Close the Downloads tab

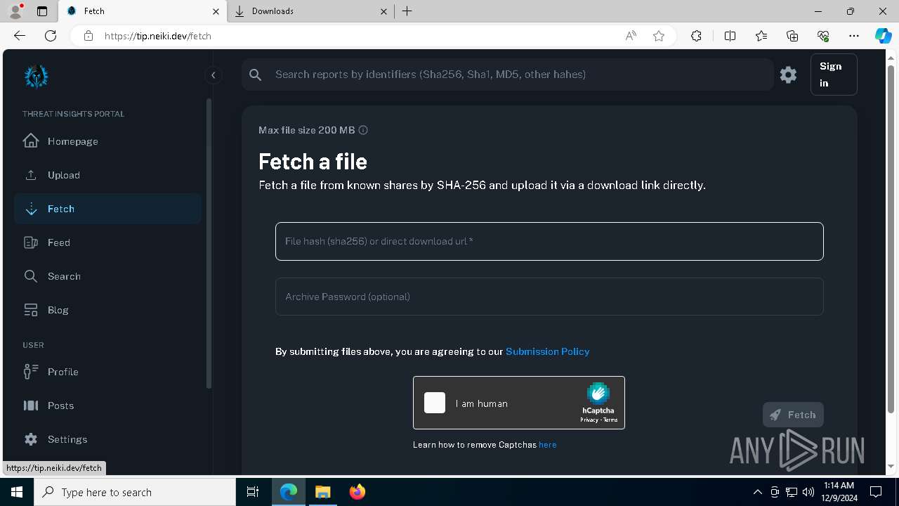click(x=383, y=11)
